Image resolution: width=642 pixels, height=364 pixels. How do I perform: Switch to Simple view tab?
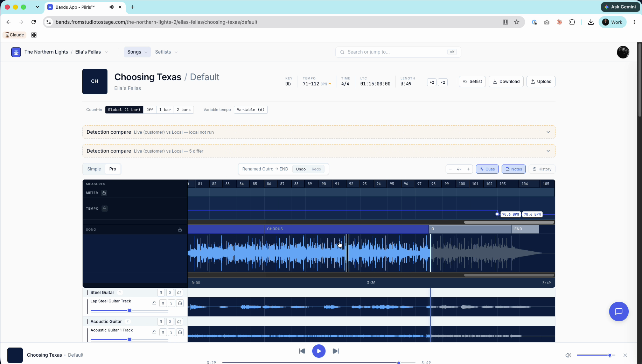pos(94,169)
